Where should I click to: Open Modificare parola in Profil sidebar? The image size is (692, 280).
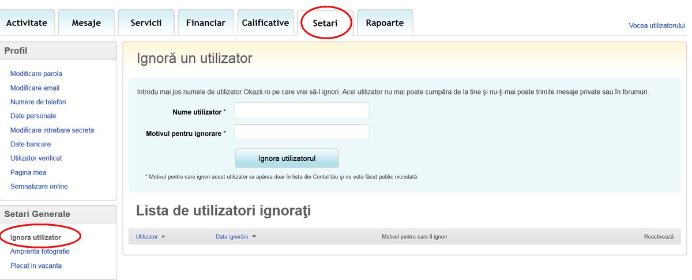point(36,74)
